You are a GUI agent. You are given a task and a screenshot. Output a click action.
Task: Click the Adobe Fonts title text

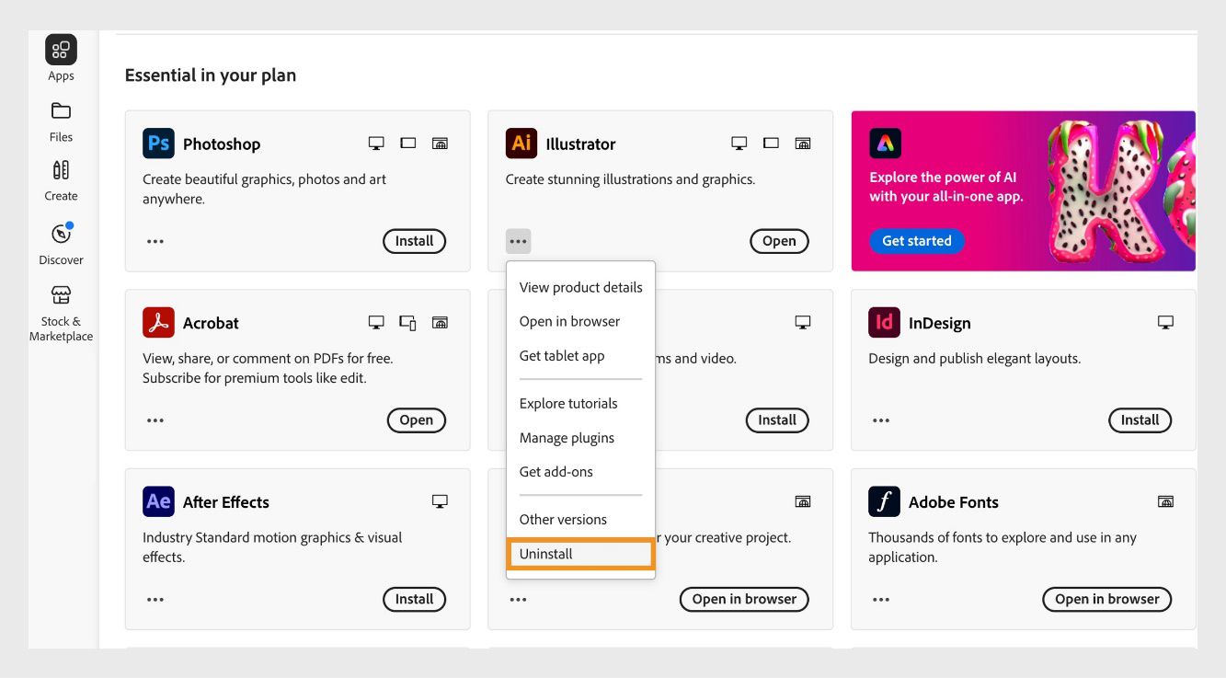pyautogui.click(x=954, y=502)
